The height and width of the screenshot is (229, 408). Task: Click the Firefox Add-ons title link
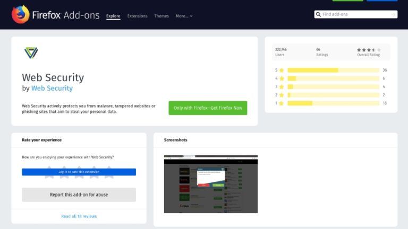point(66,15)
